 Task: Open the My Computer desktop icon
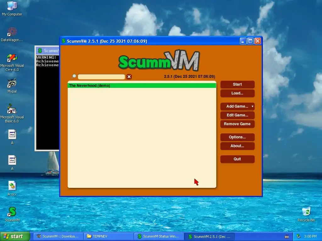[x=12, y=8]
